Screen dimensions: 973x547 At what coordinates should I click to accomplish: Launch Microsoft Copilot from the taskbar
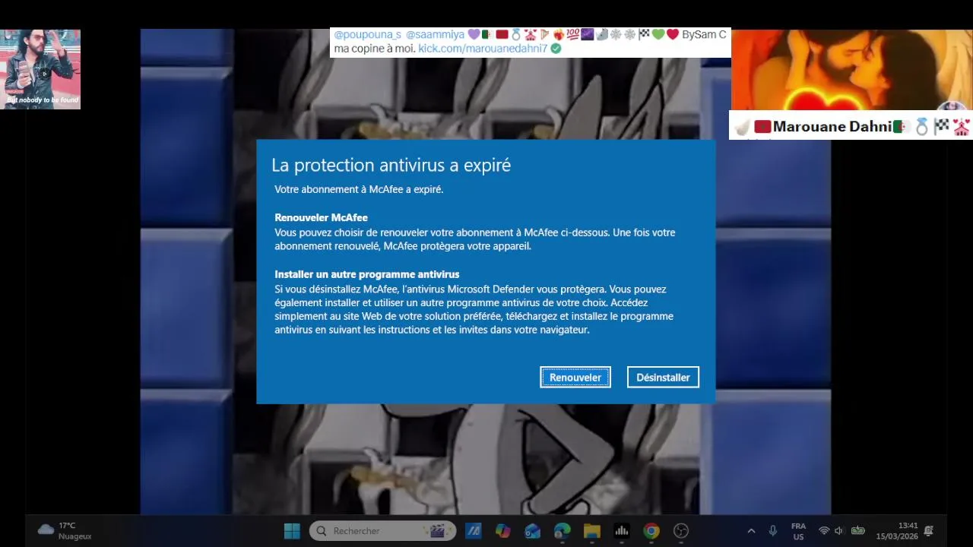pyautogui.click(x=503, y=531)
